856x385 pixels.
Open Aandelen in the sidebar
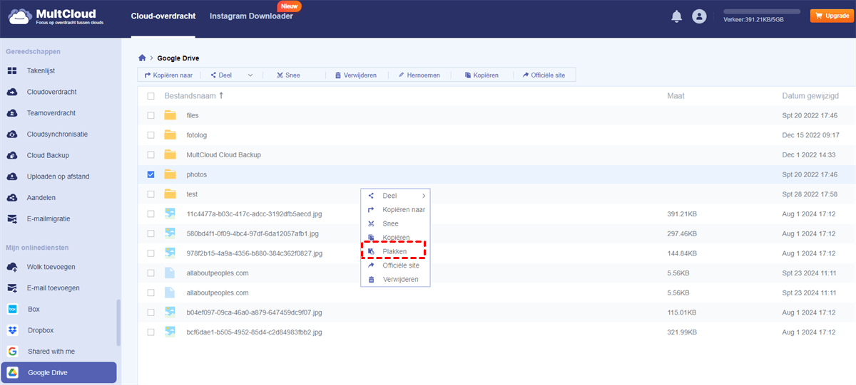(x=41, y=197)
